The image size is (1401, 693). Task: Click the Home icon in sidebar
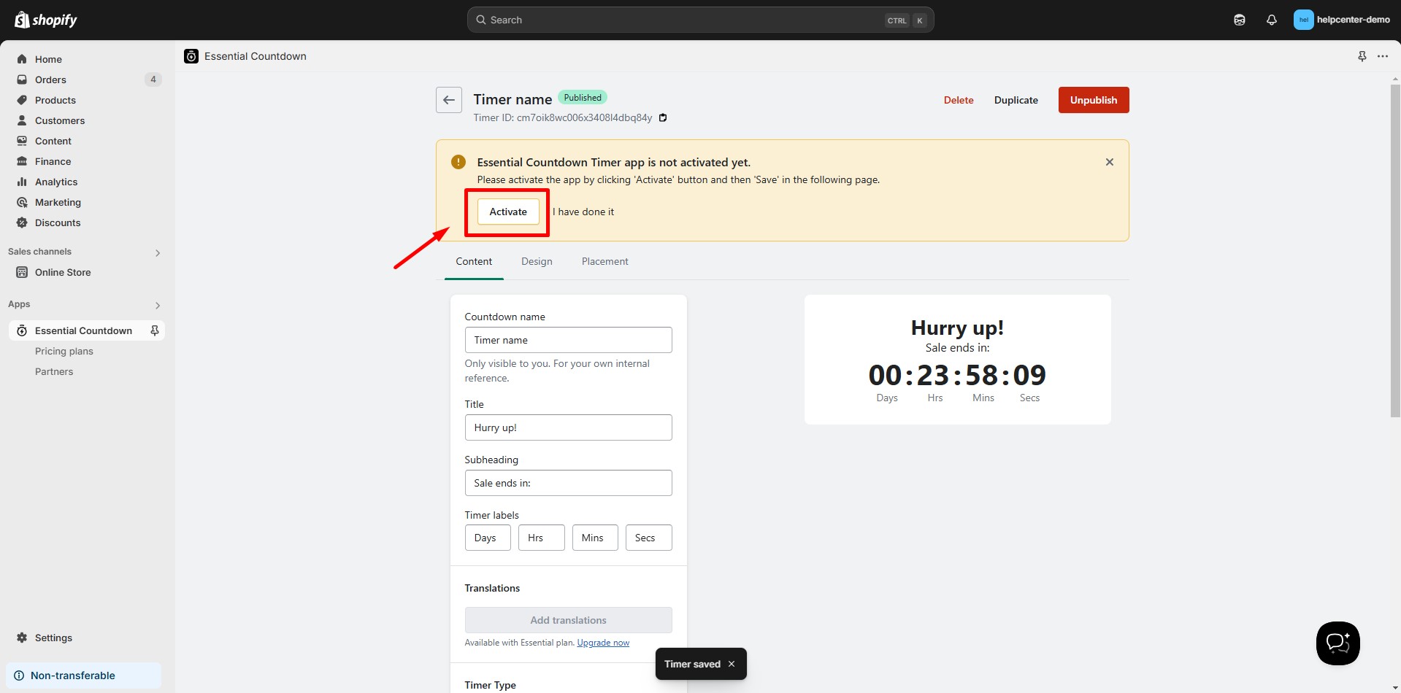coord(22,59)
